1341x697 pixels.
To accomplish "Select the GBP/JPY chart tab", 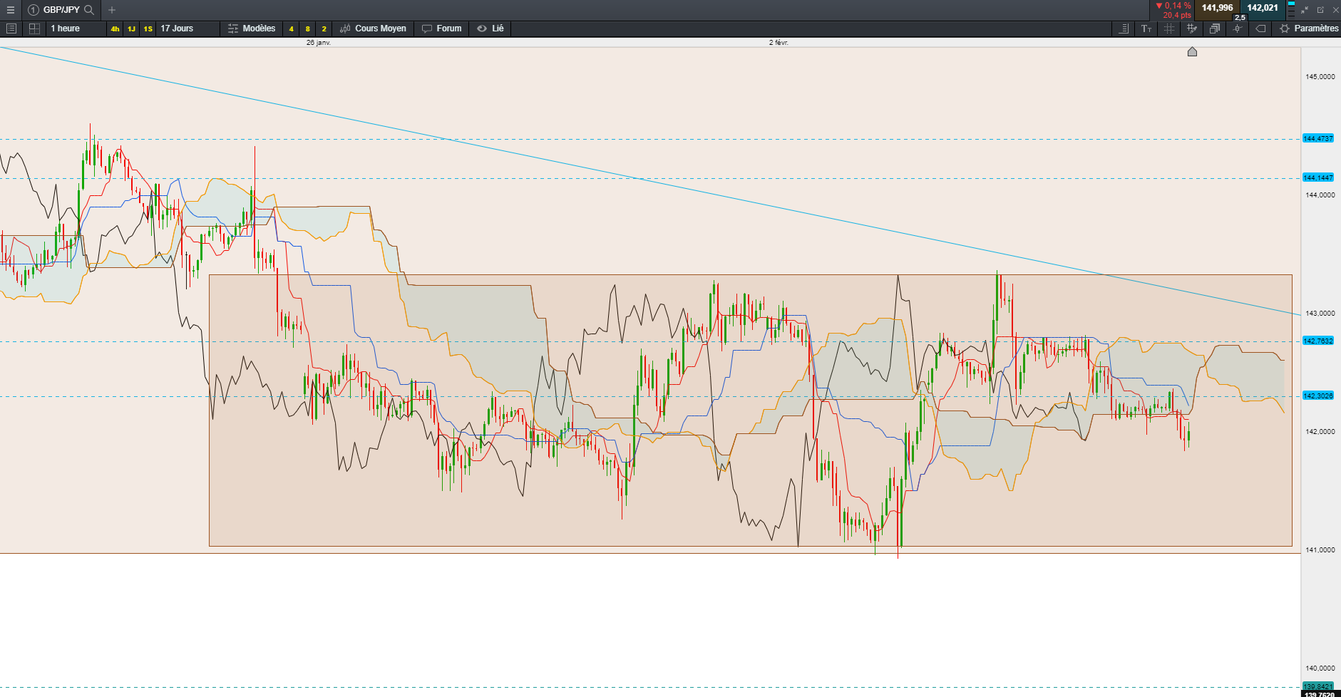I will click(61, 10).
